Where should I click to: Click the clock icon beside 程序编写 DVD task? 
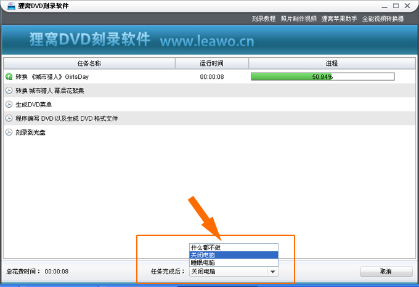(x=9, y=118)
